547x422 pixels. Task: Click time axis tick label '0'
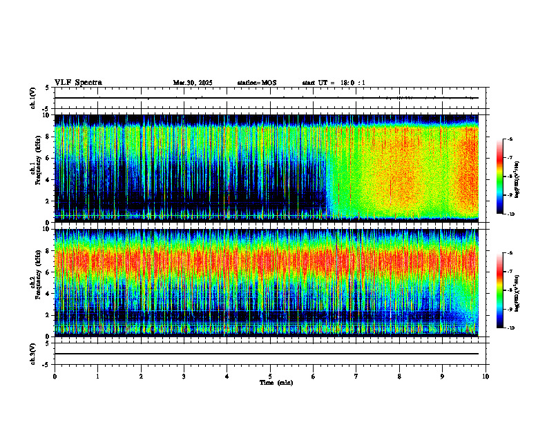click(55, 376)
